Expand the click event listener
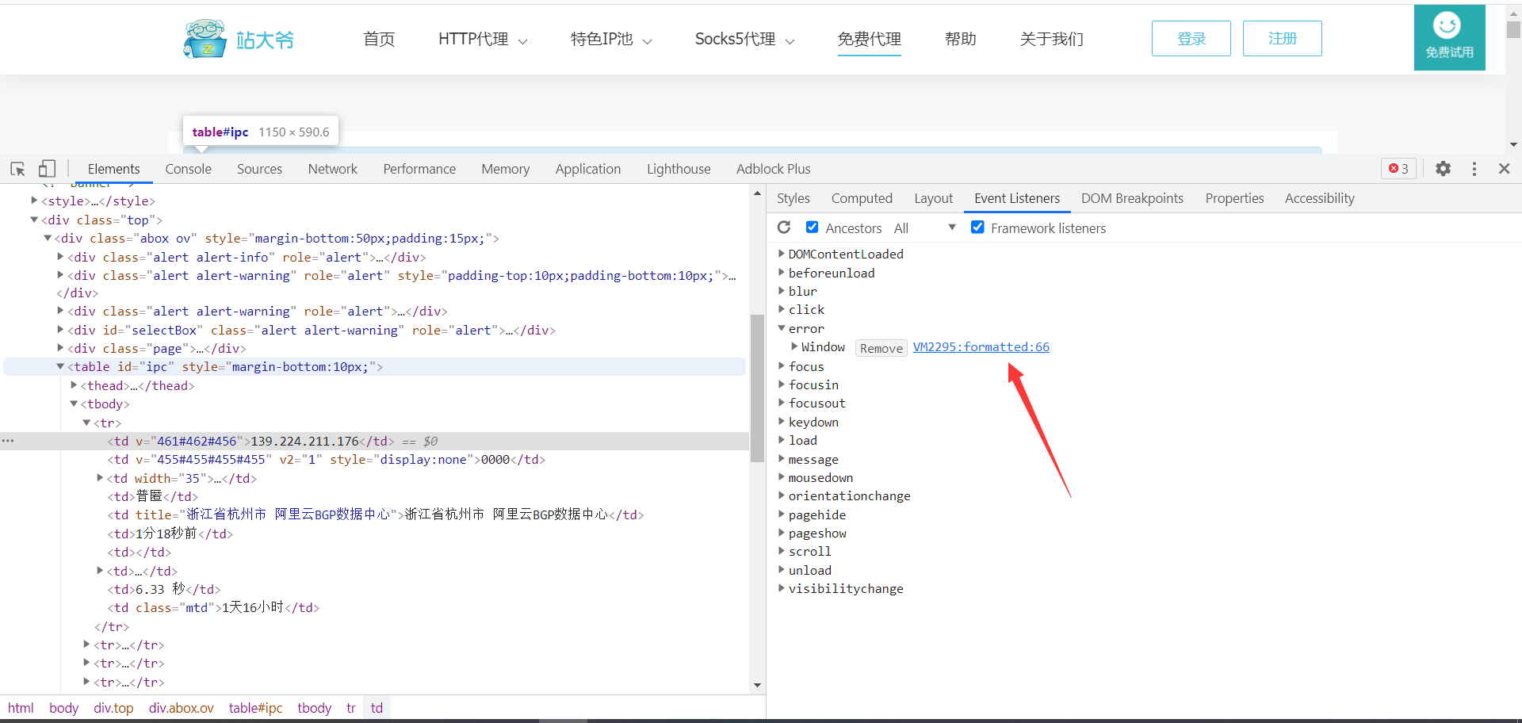The image size is (1522, 723). pyautogui.click(x=782, y=309)
